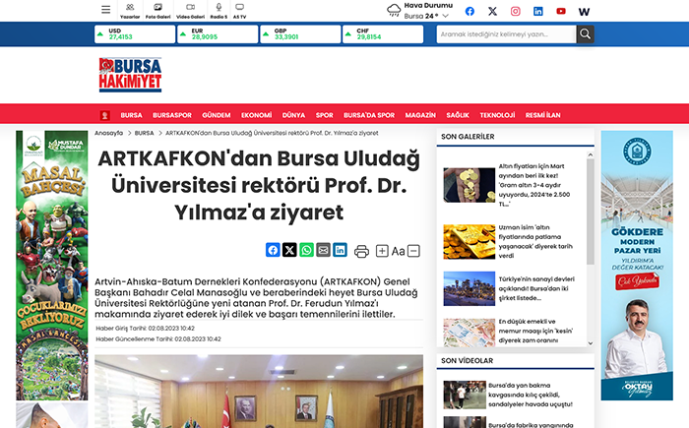689x428 pixels.
Task: Click the gallery list scrollbar thumb
Action: 591,212
